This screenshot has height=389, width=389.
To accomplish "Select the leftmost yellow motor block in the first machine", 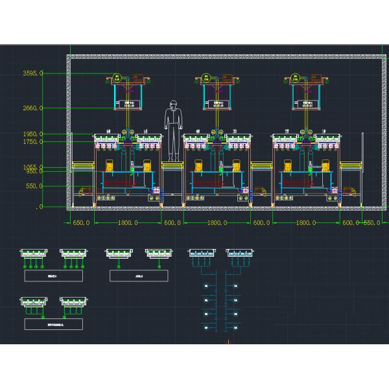I will tap(110, 166).
